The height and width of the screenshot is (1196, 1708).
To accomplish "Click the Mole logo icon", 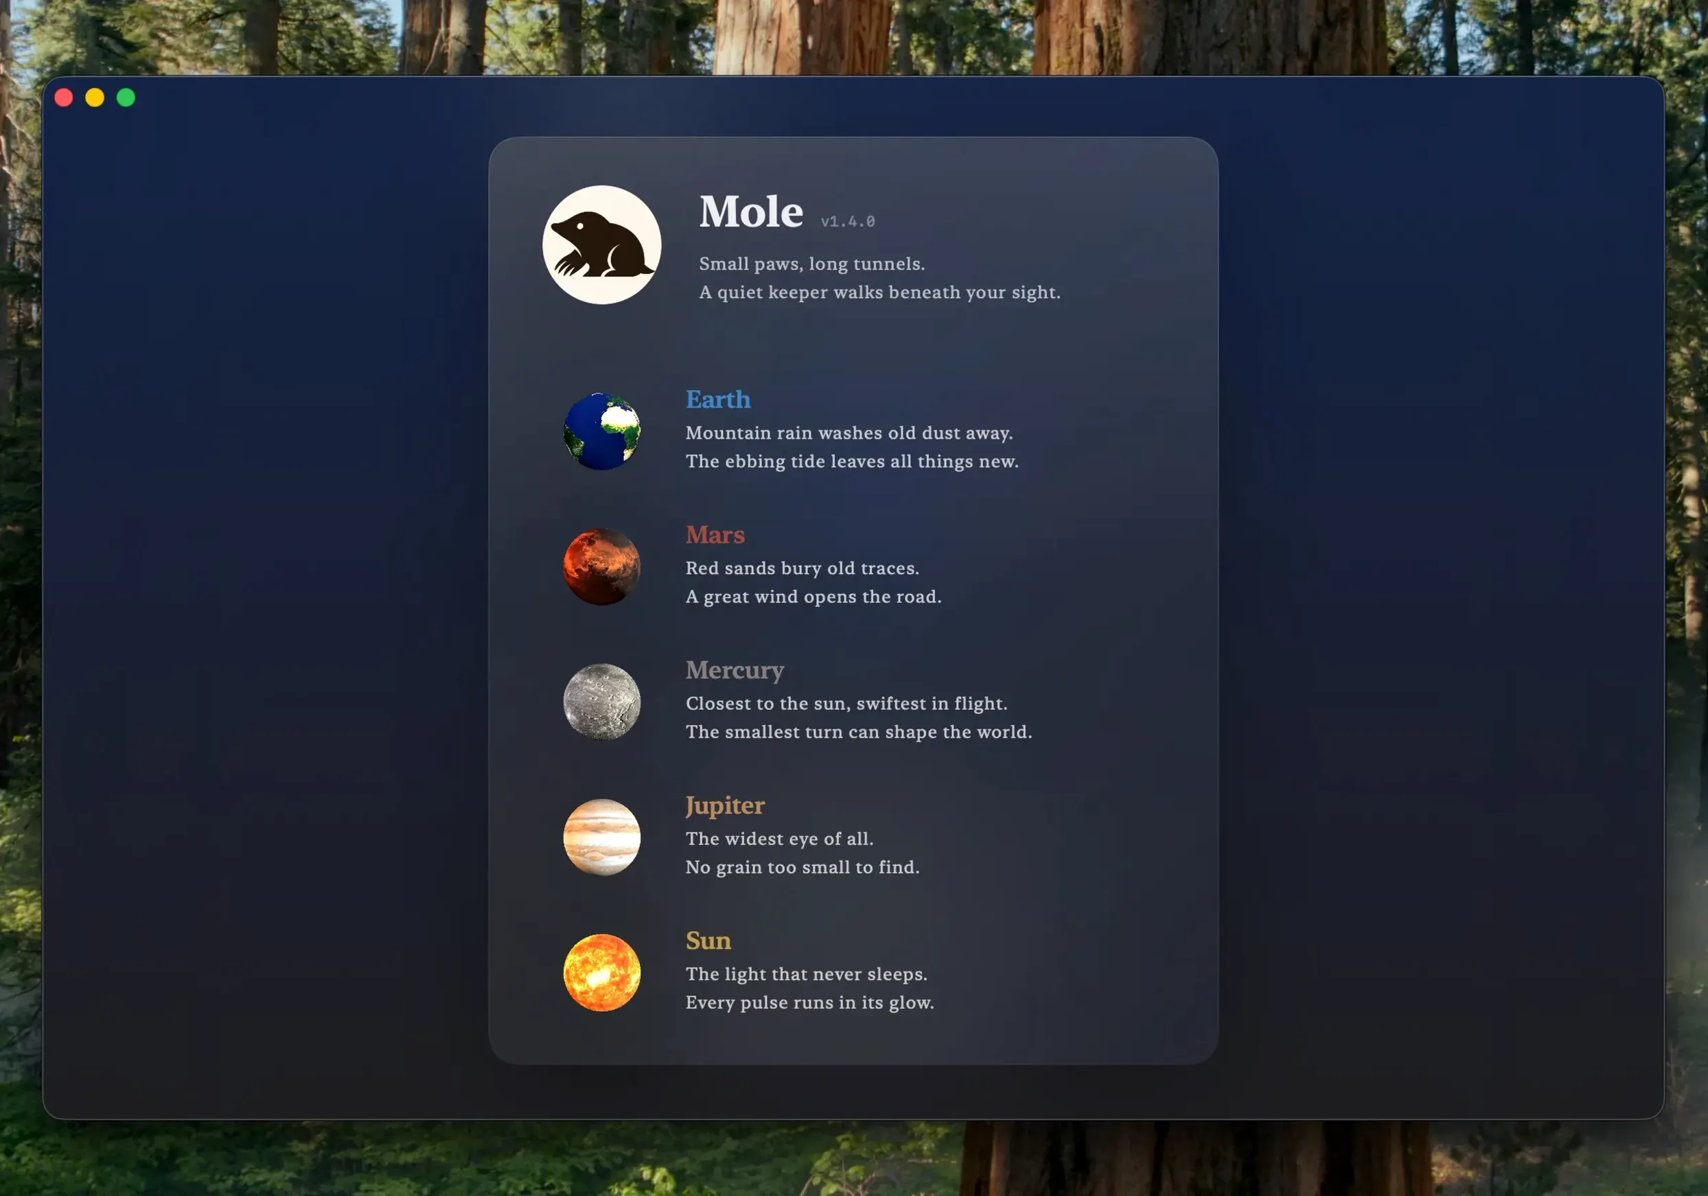I will click(x=601, y=244).
